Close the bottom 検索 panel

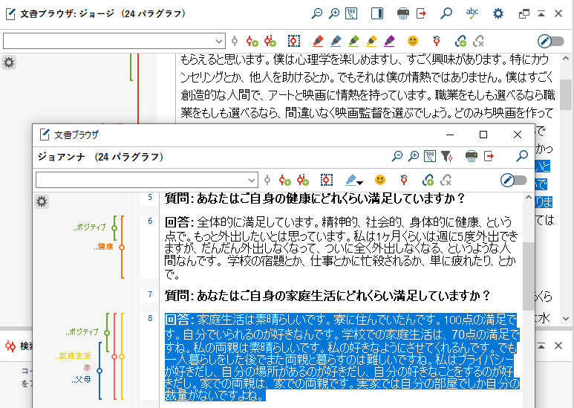coord(558,346)
